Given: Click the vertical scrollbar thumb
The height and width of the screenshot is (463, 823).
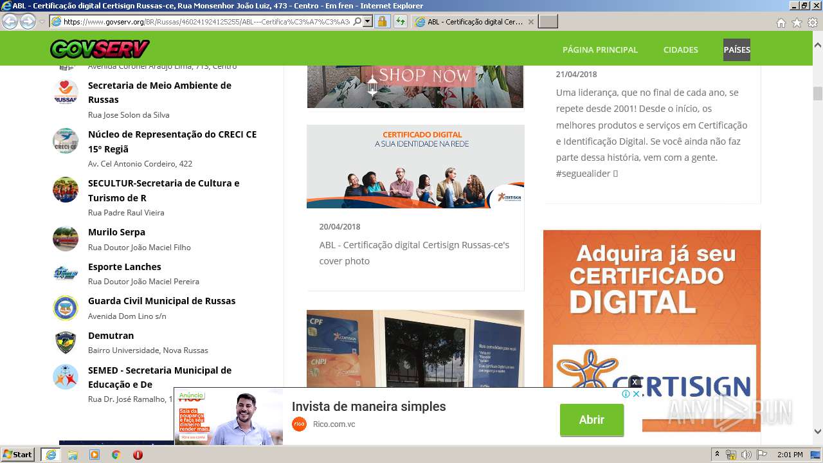Looking at the screenshot, I should (817, 94).
